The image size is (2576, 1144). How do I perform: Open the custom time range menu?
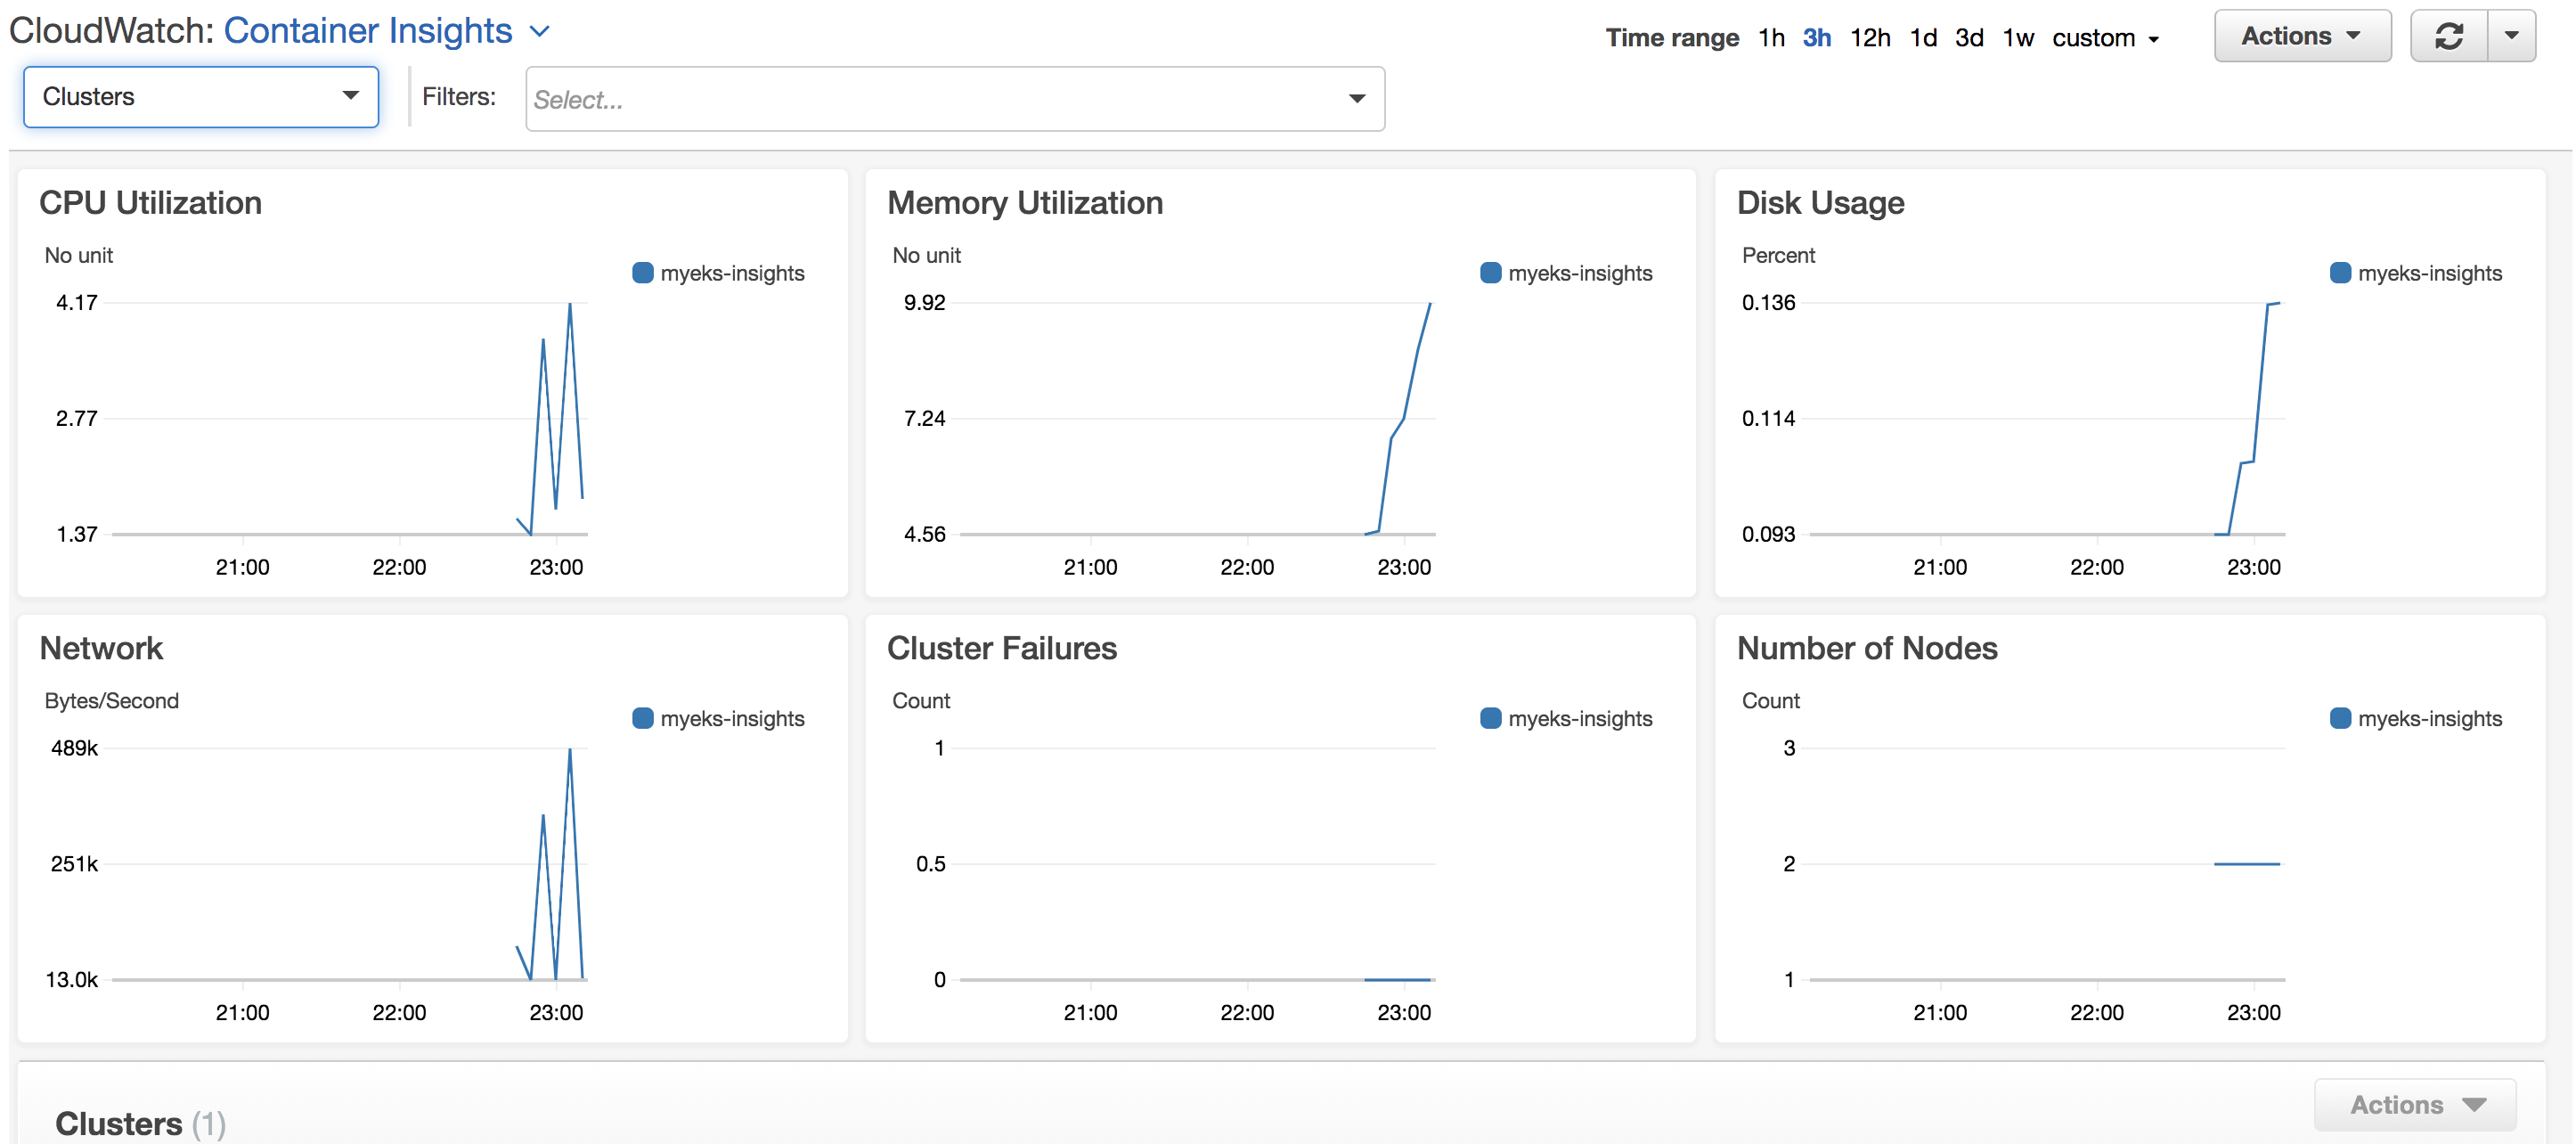point(2105,38)
